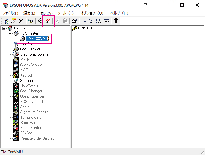This screenshot has height=155, width=205.
Task: Open the 表示(V) menu
Action: point(46,13)
